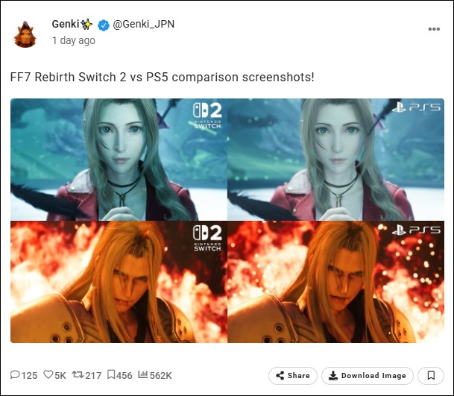The image size is (454, 396).
Task: Click the comment bubble icon with 125 replies
Action: (x=15, y=374)
